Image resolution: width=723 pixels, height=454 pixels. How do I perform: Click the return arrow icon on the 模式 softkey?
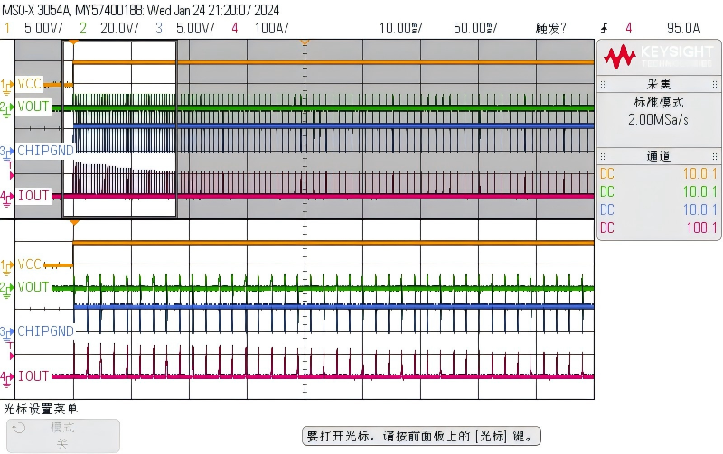tap(18, 431)
